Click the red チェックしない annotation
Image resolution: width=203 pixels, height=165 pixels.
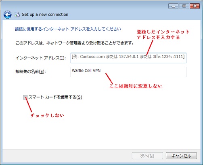coord(47,115)
